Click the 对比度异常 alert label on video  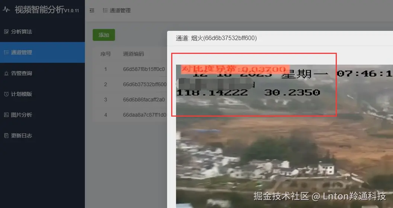[235, 69]
